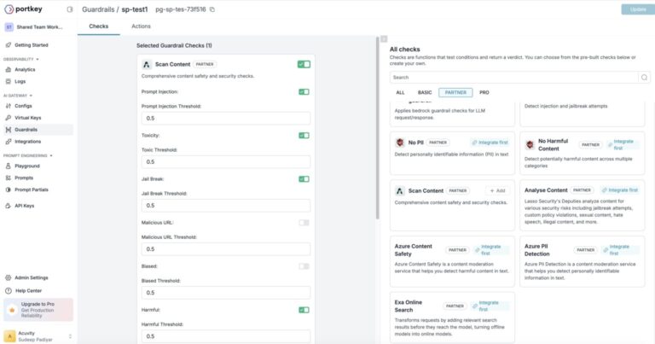The height and width of the screenshot is (344, 655).
Task: Expand the Shared Team Workspace selector
Action: 38,26
